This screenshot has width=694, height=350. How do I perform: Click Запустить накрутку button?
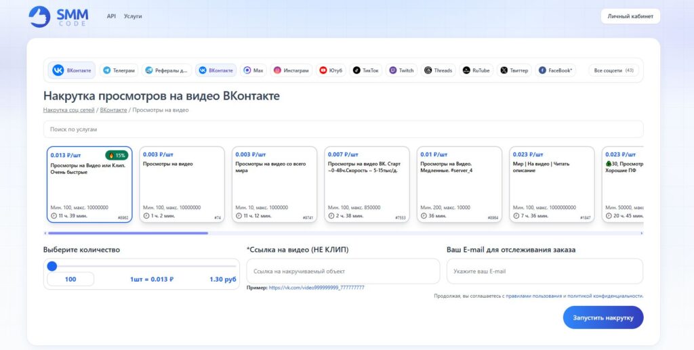603,318
